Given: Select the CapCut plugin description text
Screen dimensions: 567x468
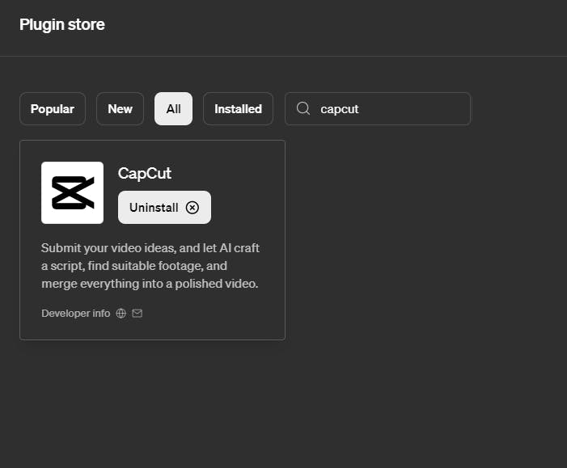Looking at the screenshot, I should point(150,266).
